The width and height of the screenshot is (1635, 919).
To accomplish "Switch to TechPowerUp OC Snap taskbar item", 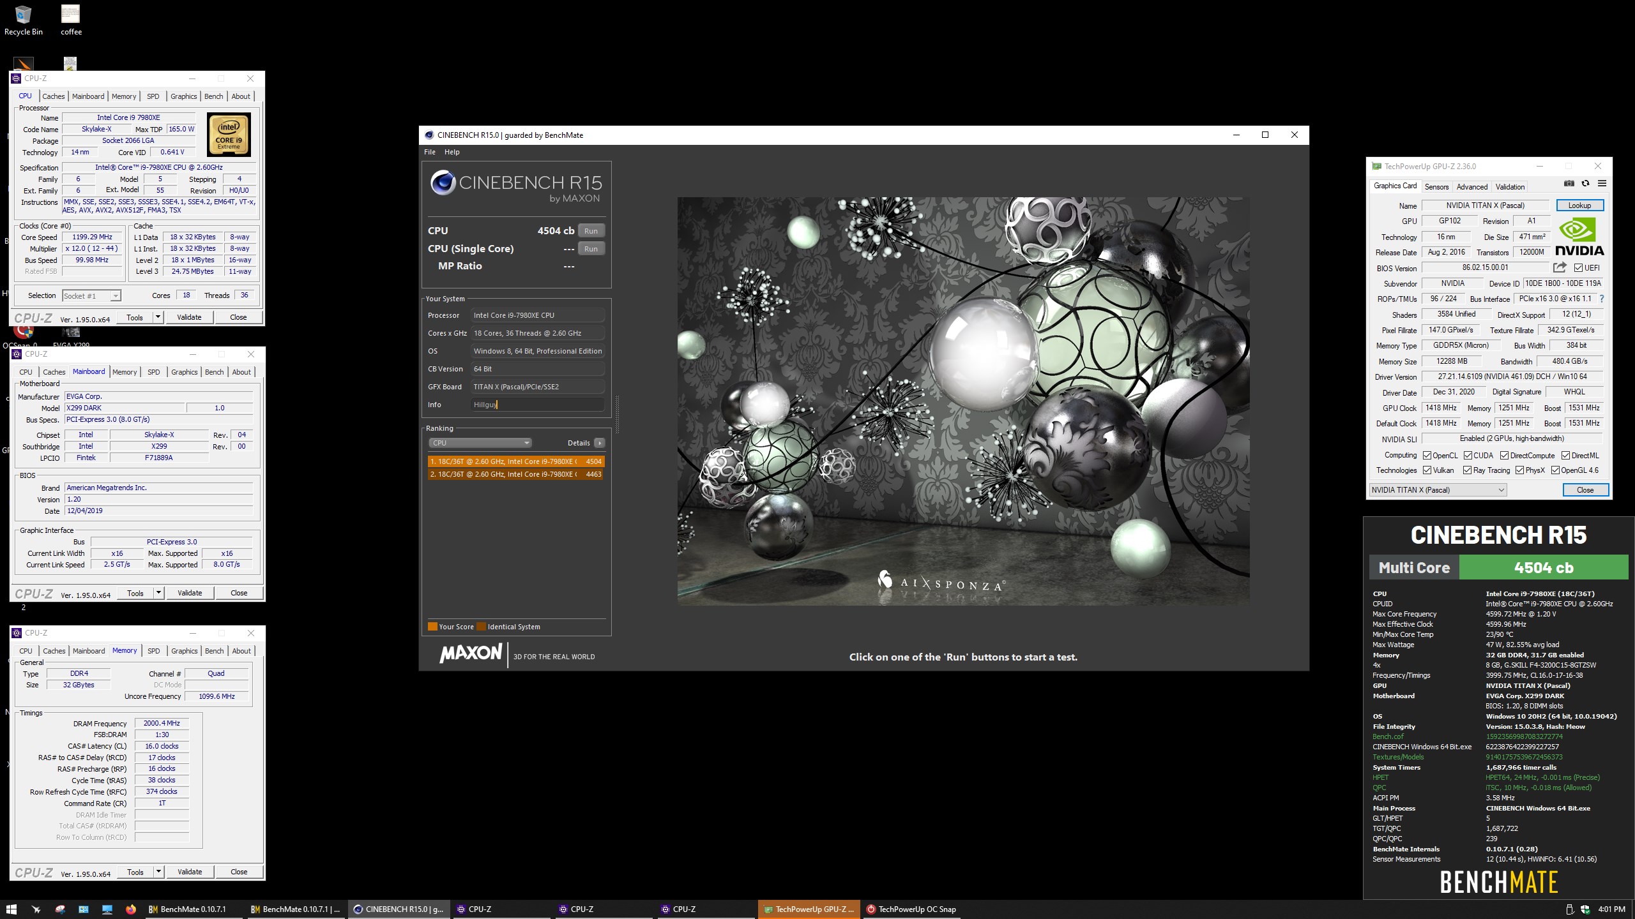I will point(912,909).
